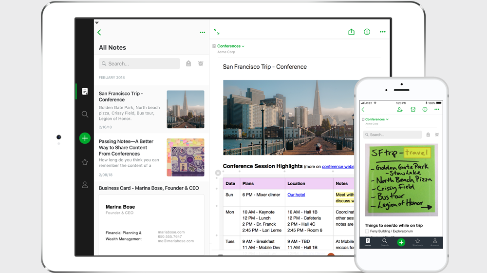This screenshot has height=273, width=487.
Task: Check the Ferry Building / Exploratorium checkbox
Action: (367, 232)
